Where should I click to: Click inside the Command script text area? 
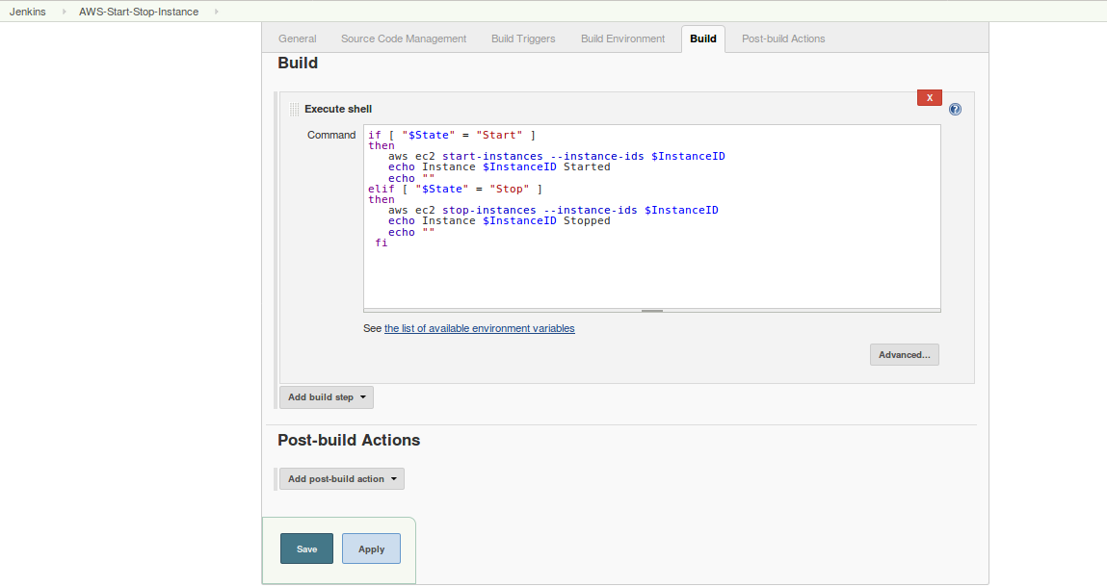click(x=651, y=269)
